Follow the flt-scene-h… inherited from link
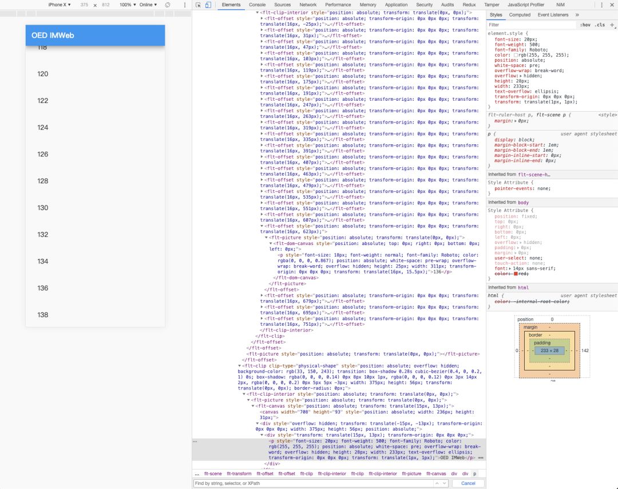618x489 pixels. click(534, 174)
